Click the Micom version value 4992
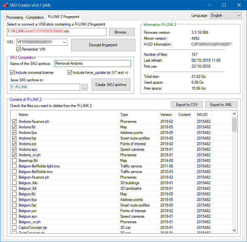Viewport: 247px width, 242px height. (x=195, y=38)
